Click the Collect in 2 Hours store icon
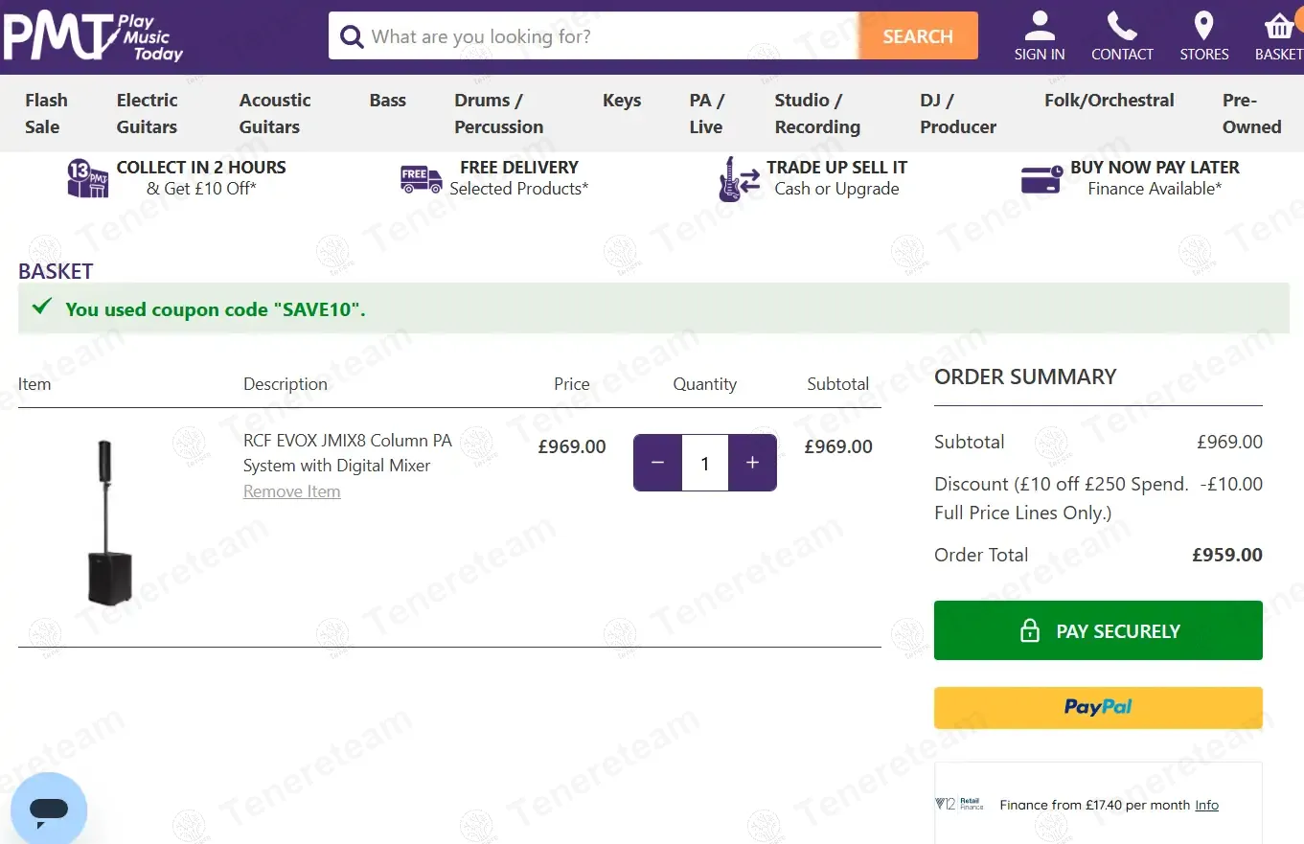Screen dimensions: 1304x844 pos(88,178)
